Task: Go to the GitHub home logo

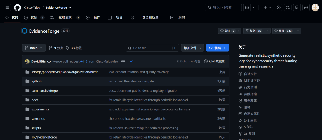Action: click(18, 7)
